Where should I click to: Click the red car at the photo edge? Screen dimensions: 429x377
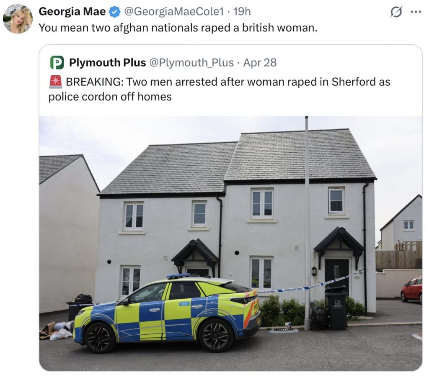(411, 290)
